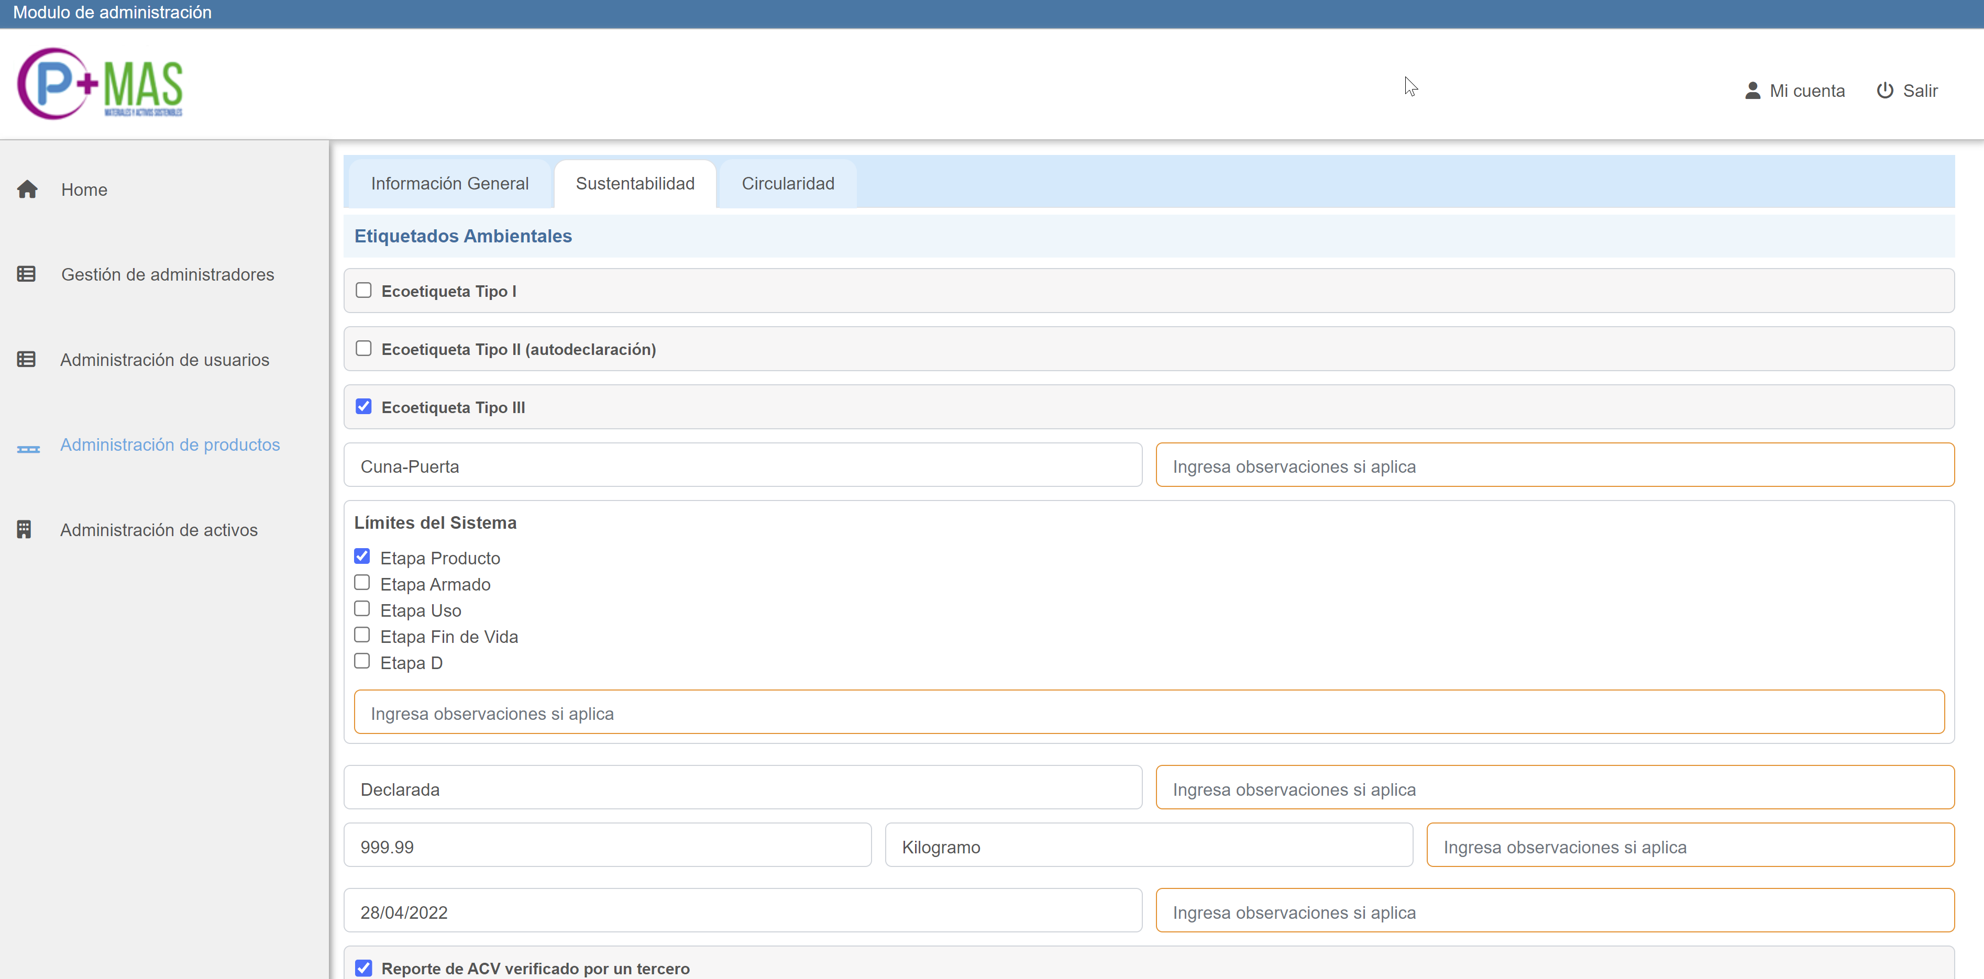
Task: Uncheck the Ecoetiqueta Tipo III checkbox
Action: pos(363,406)
